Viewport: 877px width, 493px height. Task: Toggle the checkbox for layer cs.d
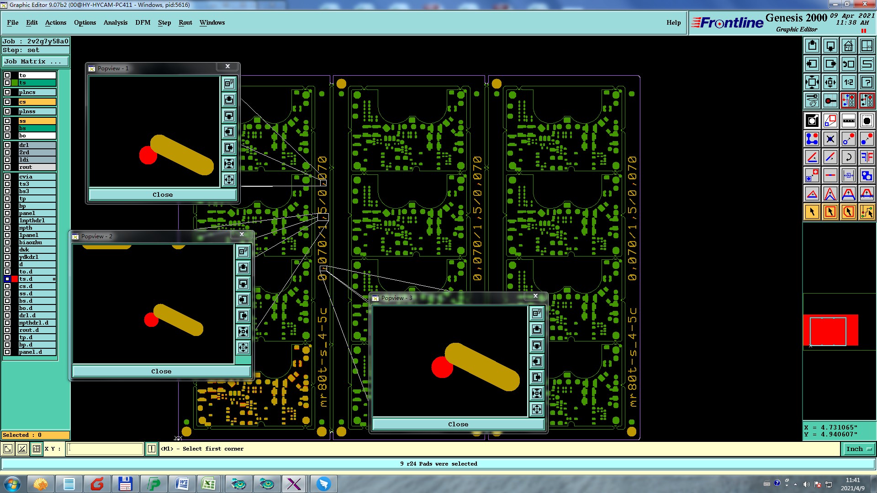tap(7, 286)
